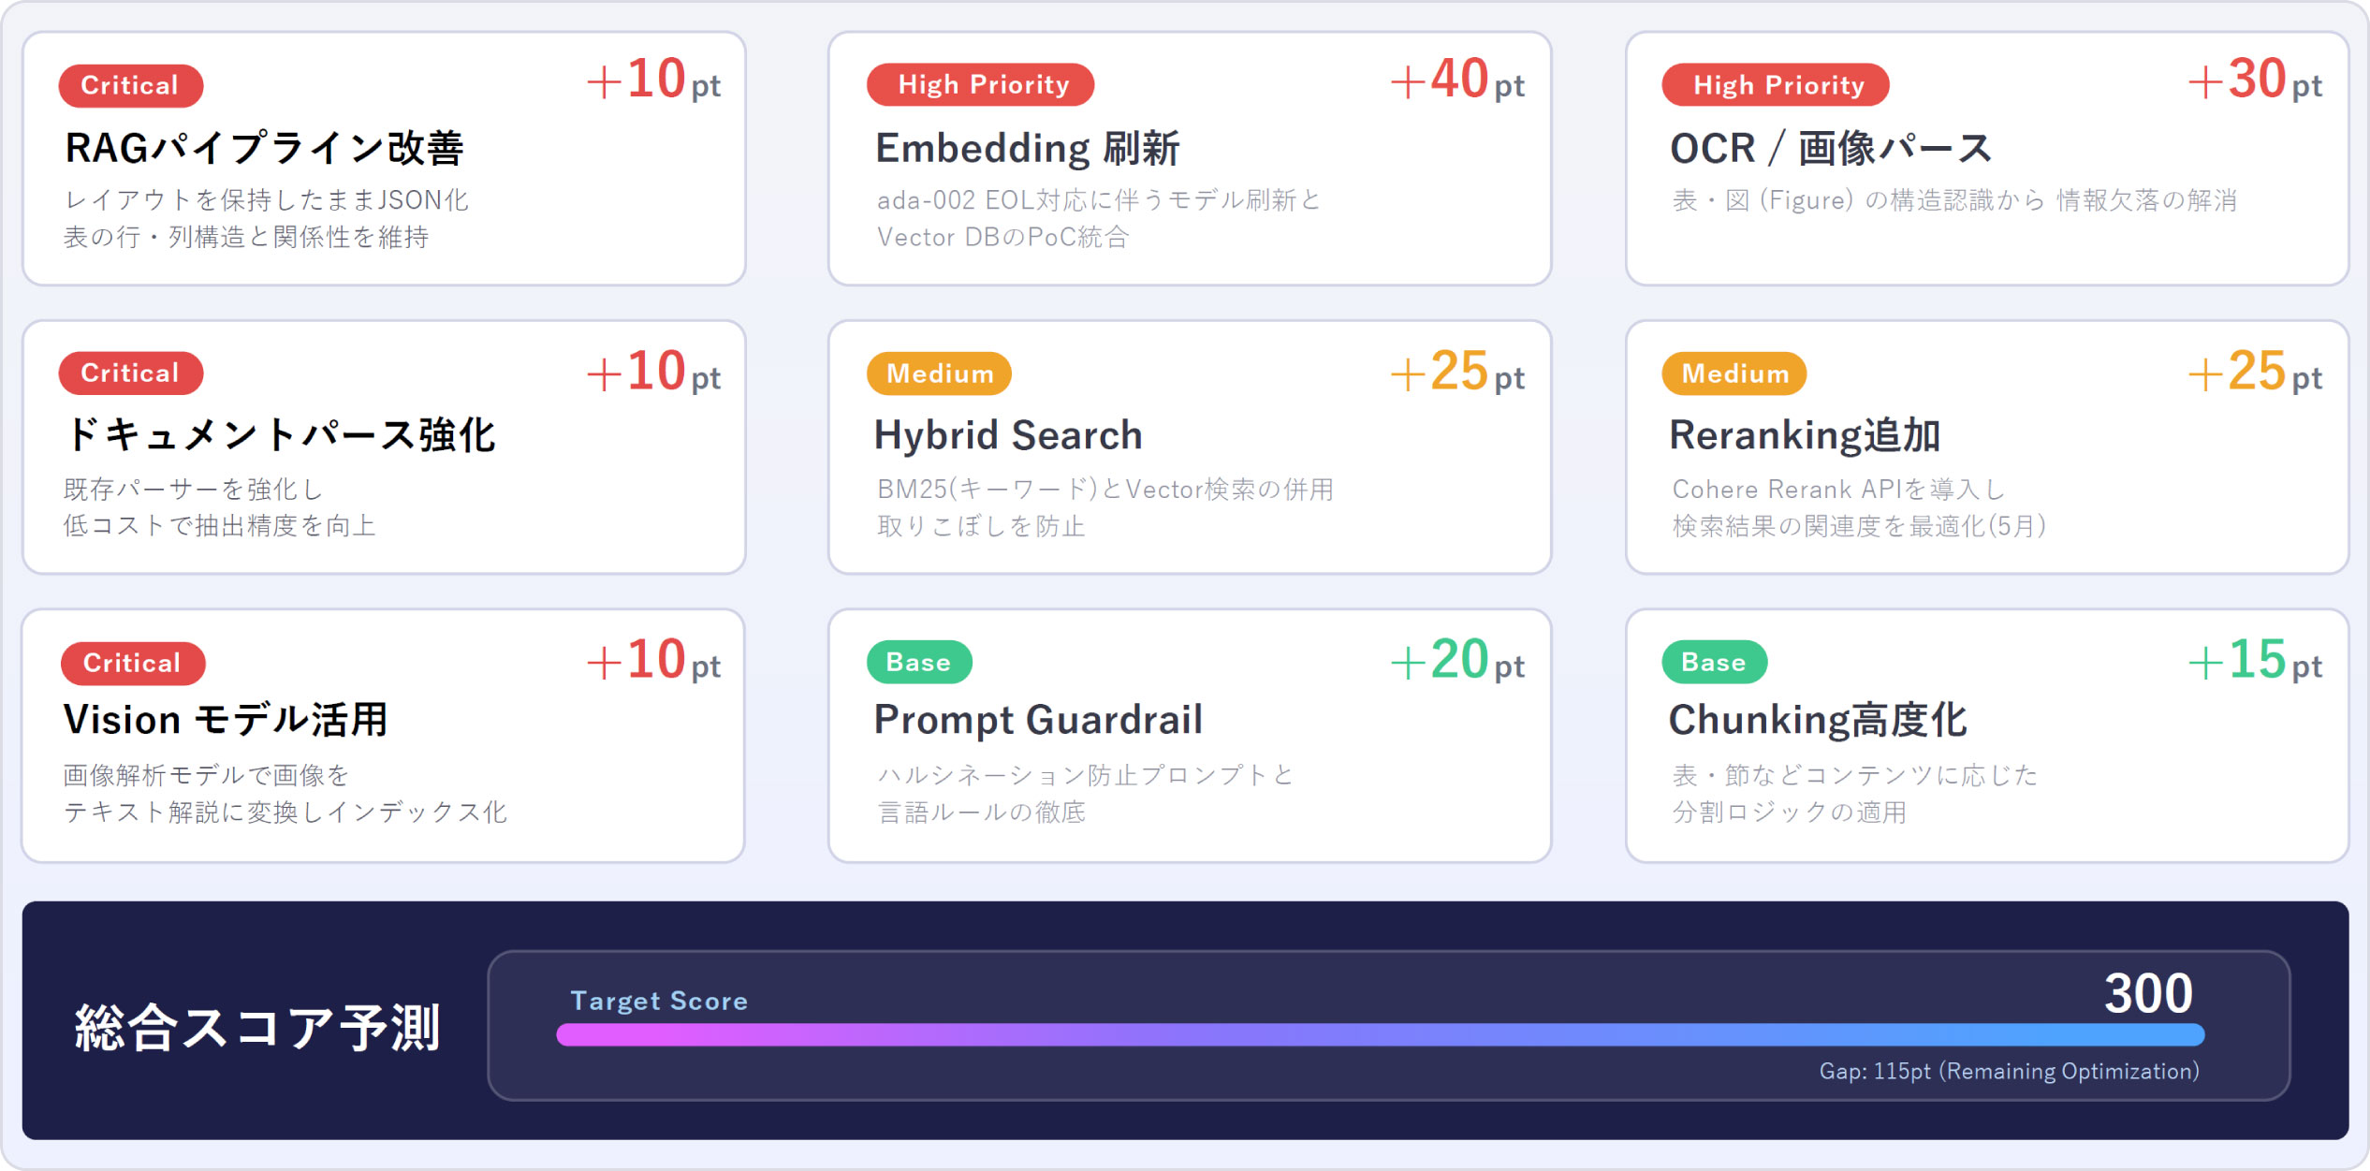
Task: Select the RAGパイプライン改善 card title
Action: click(x=265, y=148)
